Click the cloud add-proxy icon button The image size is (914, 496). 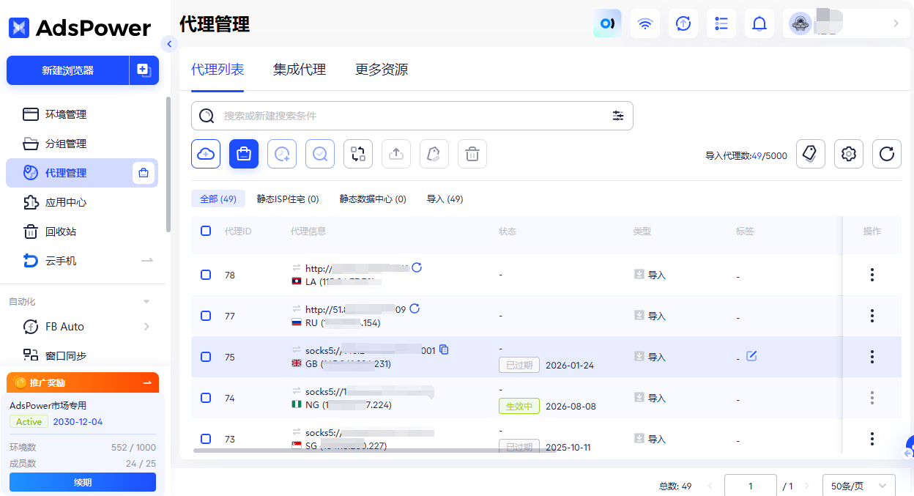206,154
